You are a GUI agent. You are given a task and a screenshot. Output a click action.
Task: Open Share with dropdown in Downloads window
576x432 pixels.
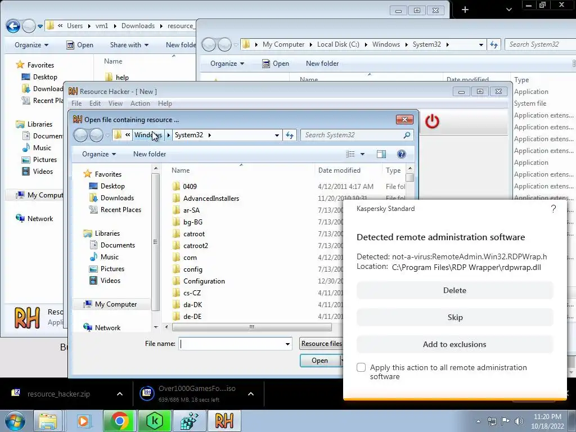129,45
